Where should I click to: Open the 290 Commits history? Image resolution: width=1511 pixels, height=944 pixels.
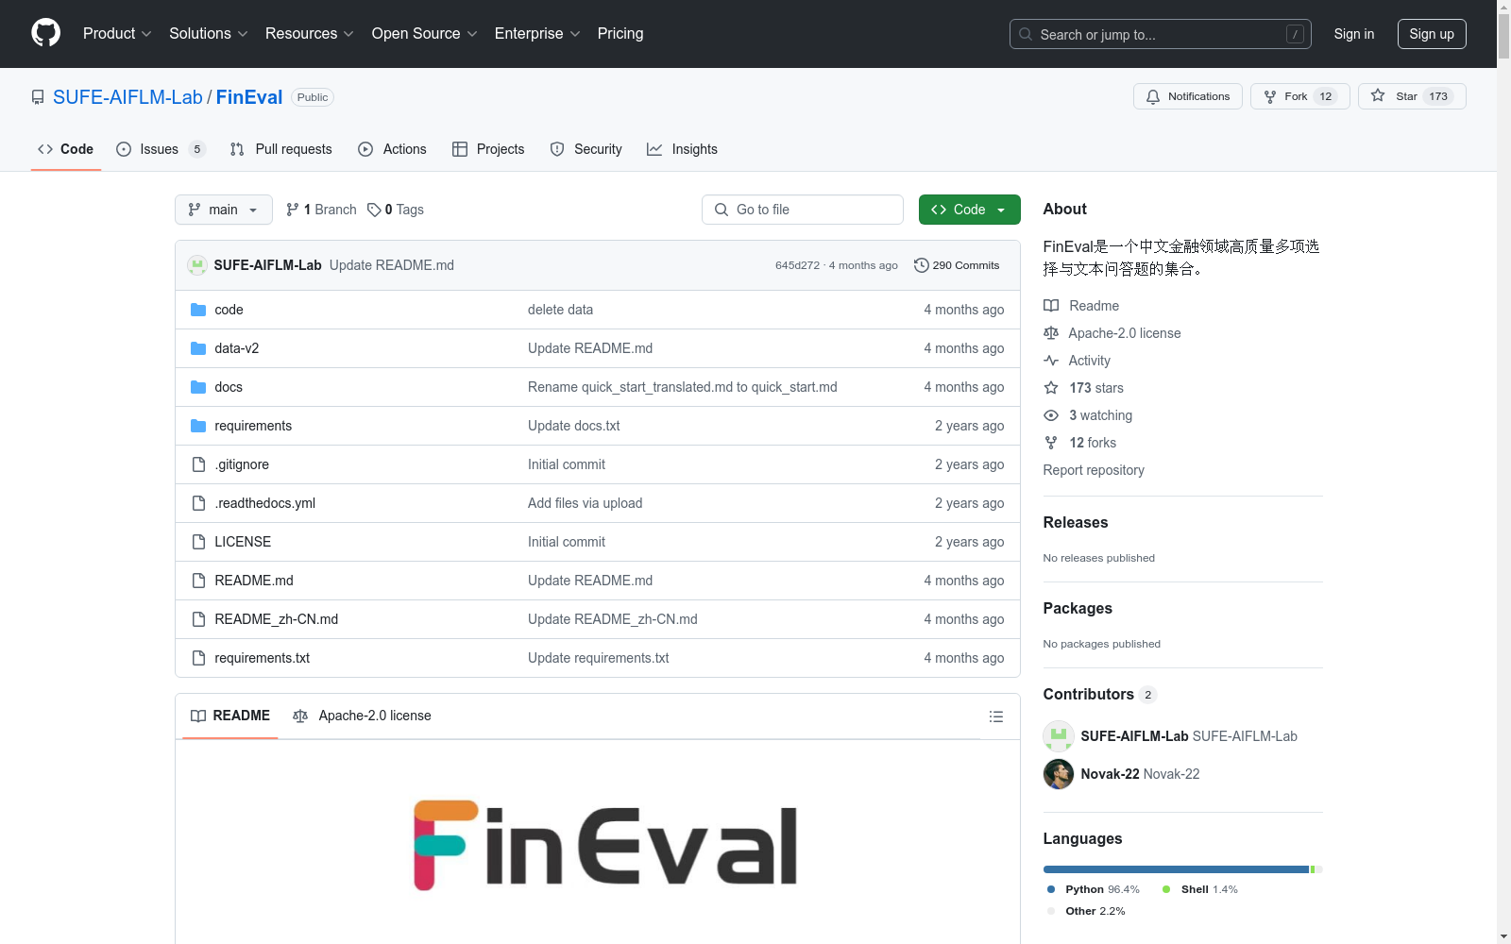click(957, 265)
